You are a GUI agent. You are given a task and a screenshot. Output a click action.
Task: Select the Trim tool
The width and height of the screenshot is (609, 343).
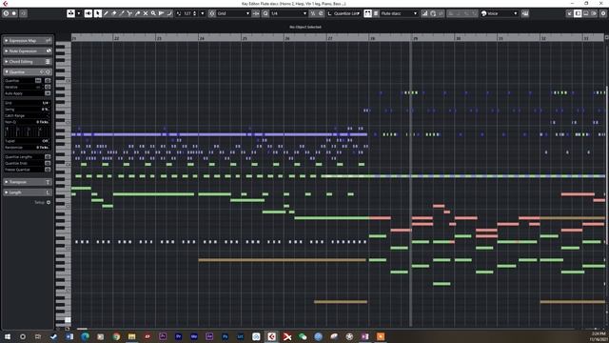(122, 13)
